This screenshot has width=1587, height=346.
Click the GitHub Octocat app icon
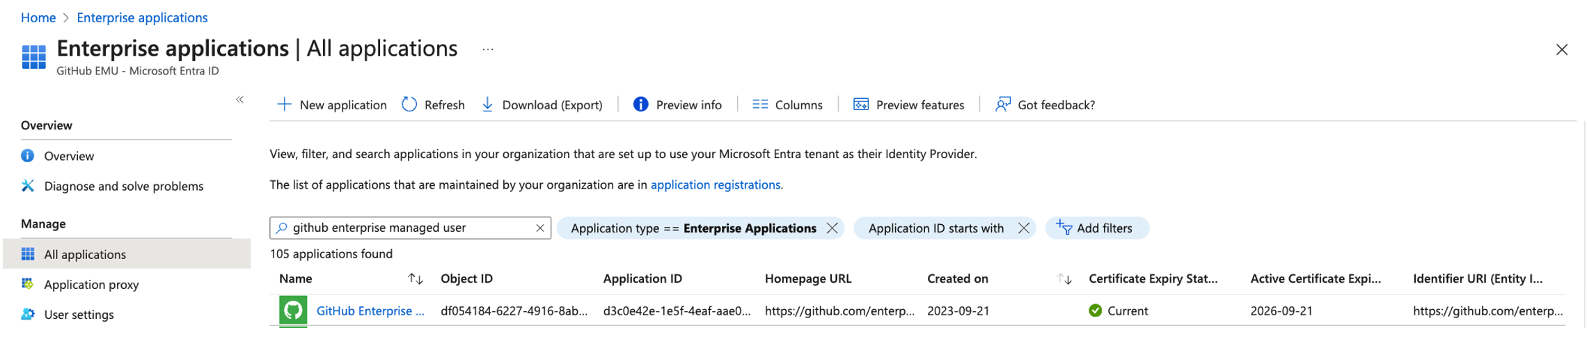pyautogui.click(x=293, y=310)
